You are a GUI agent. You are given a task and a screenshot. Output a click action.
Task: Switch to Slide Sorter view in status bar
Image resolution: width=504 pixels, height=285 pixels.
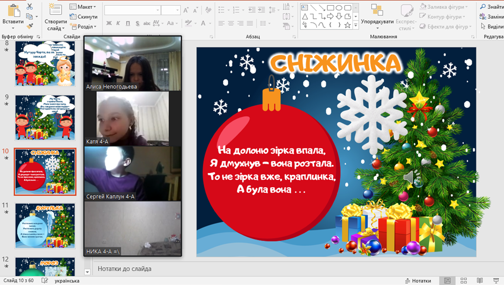point(464,280)
